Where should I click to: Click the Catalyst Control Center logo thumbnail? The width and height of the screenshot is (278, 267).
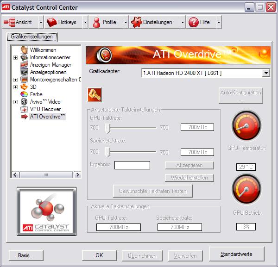[x=47, y=211]
